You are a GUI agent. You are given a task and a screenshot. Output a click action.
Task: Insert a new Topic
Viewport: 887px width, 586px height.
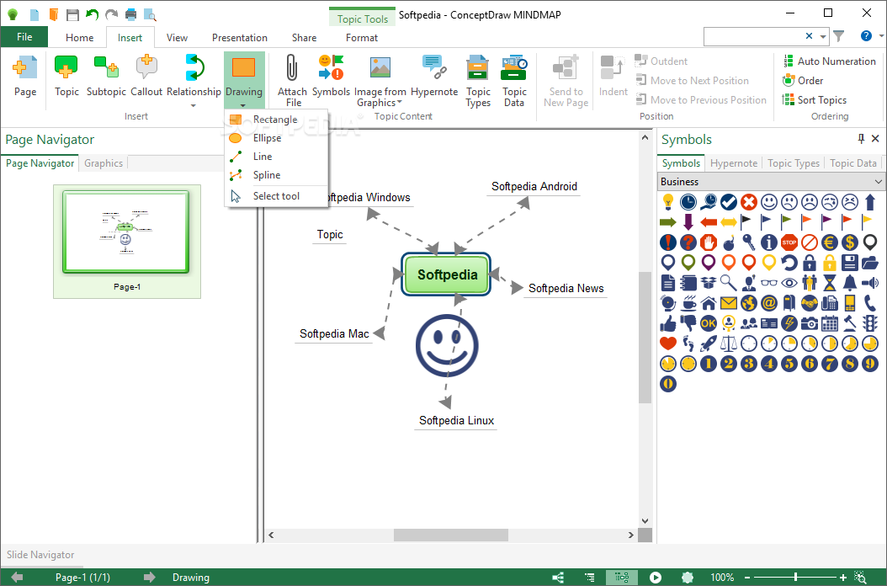(x=66, y=77)
